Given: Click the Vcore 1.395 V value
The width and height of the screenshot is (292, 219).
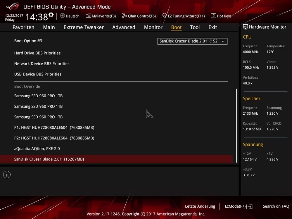Looking at the screenshot, I should [x=272, y=68].
